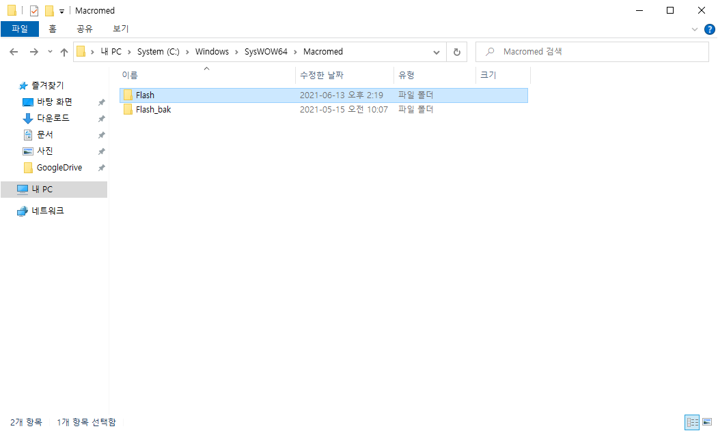Image resolution: width=718 pixels, height=433 pixels.
Task: Click the pin icon next to GoogleDrive
Action: (x=101, y=168)
